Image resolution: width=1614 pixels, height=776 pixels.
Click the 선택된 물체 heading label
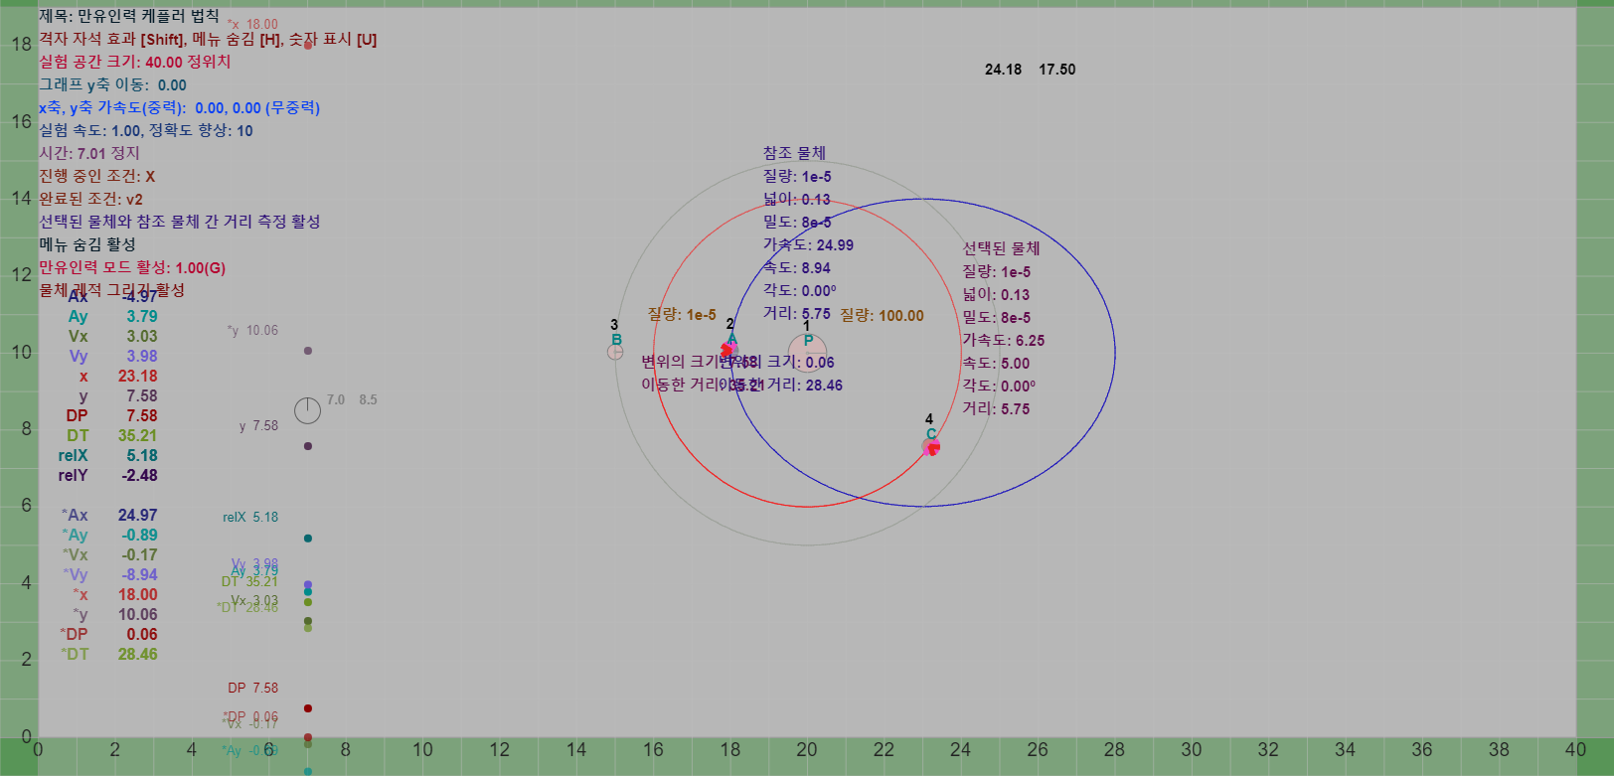pos(1001,248)
